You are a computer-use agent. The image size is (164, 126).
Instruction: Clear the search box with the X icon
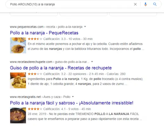[135, 4]
